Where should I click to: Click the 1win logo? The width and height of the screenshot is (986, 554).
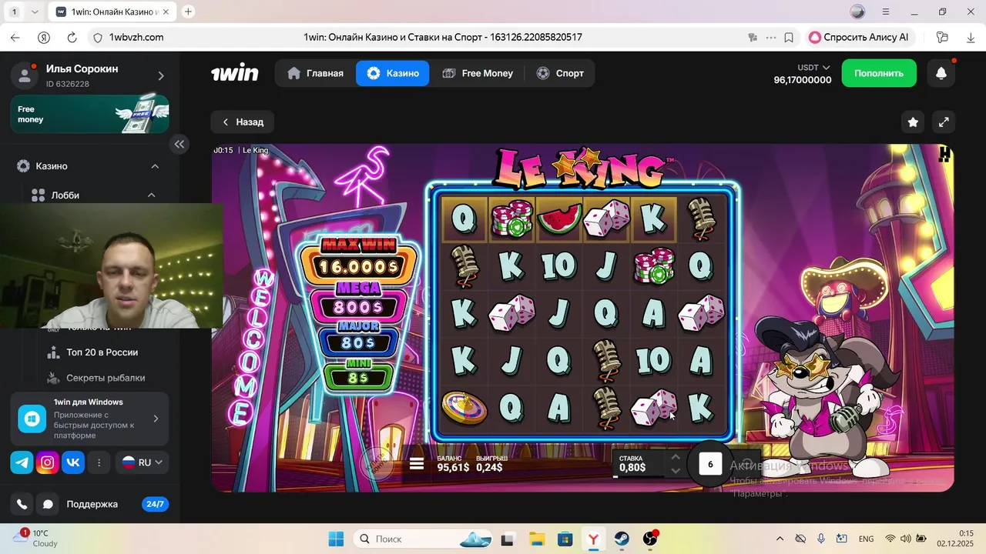click(235, 73)
